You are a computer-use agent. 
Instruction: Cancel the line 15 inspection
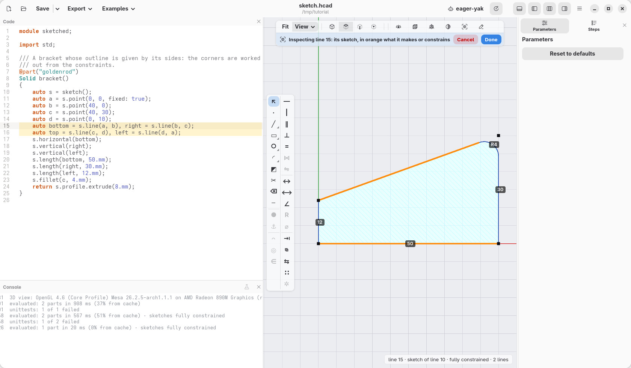[465, 39]
